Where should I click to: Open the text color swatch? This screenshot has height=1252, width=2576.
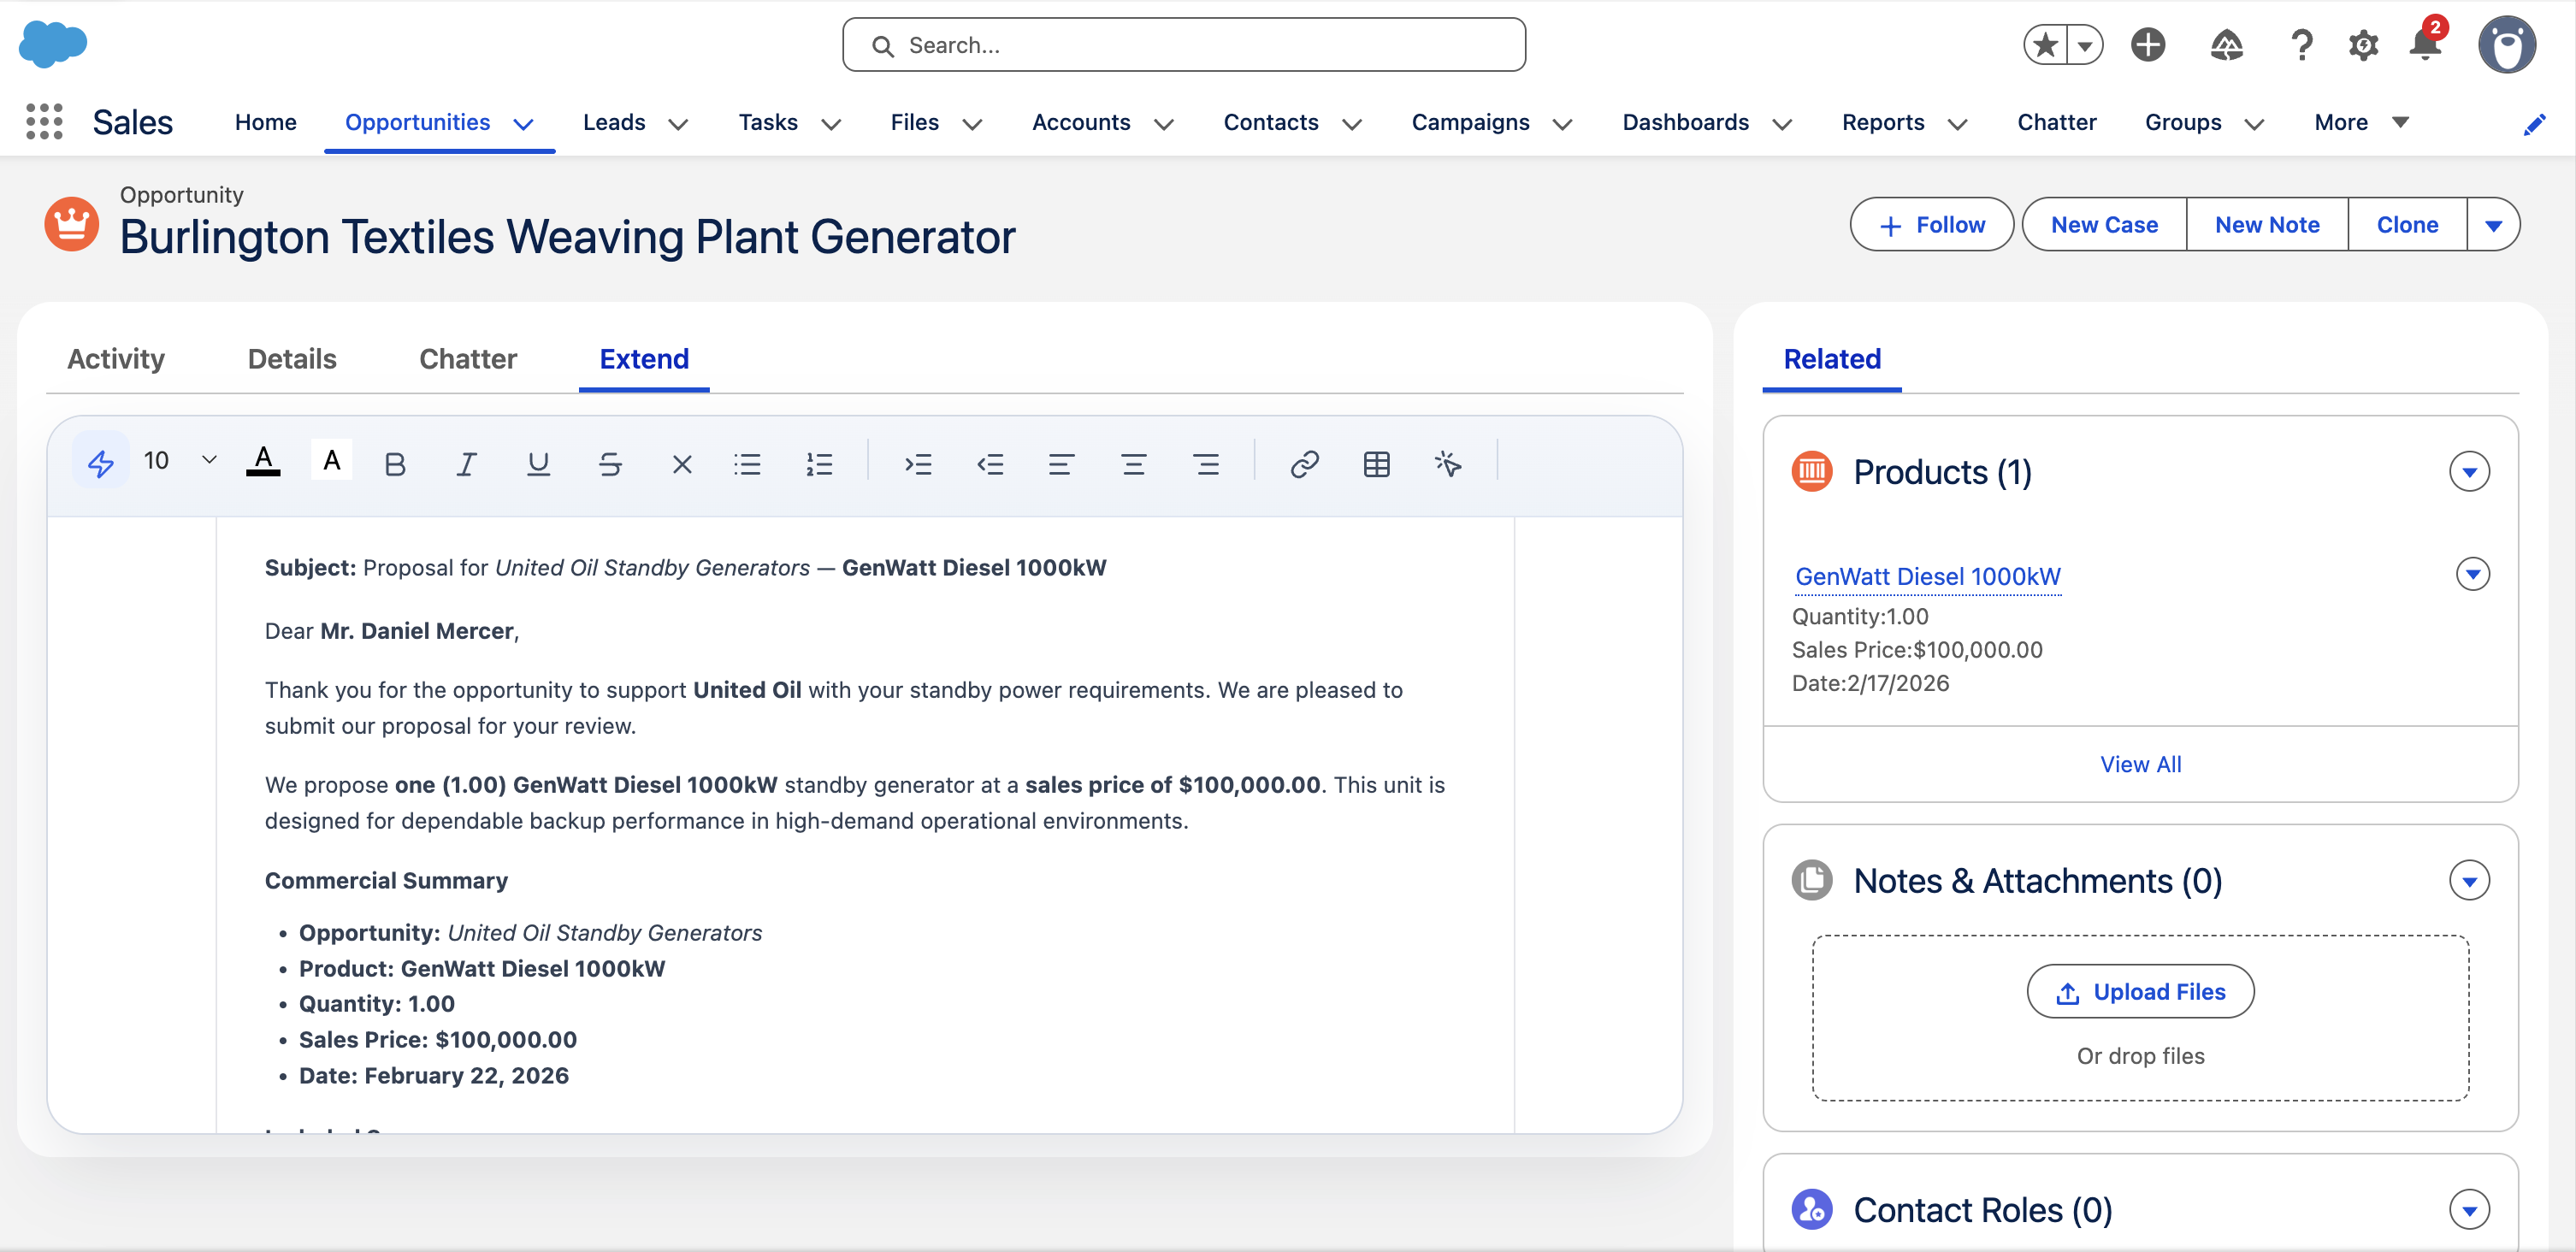pyautogui.click(x=263, y=460)
